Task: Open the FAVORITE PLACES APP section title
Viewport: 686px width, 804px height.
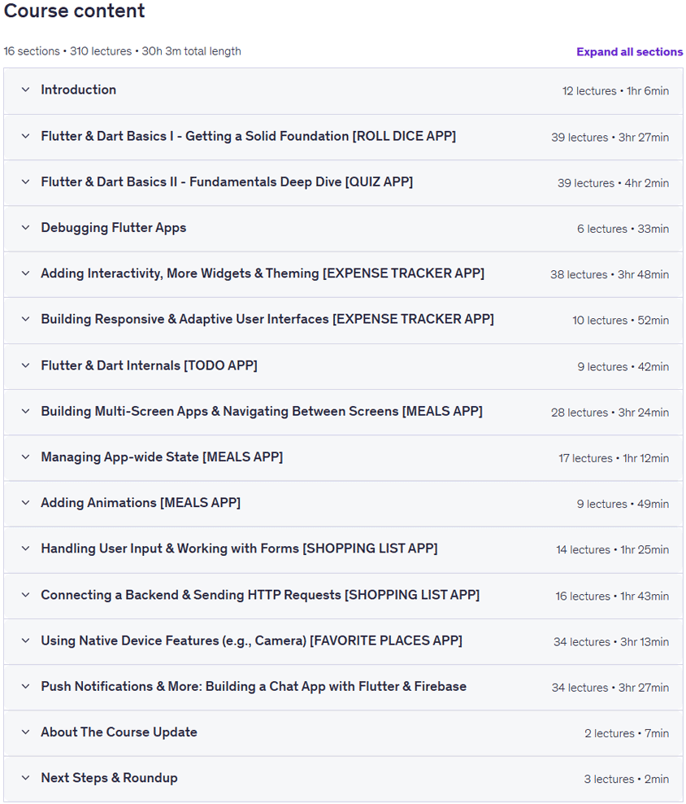Action: 251,640
